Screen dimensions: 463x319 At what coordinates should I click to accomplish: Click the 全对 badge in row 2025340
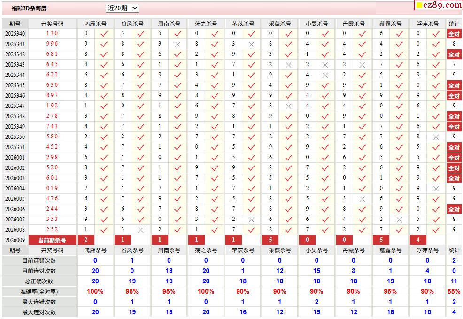click(x=454, y=34)
